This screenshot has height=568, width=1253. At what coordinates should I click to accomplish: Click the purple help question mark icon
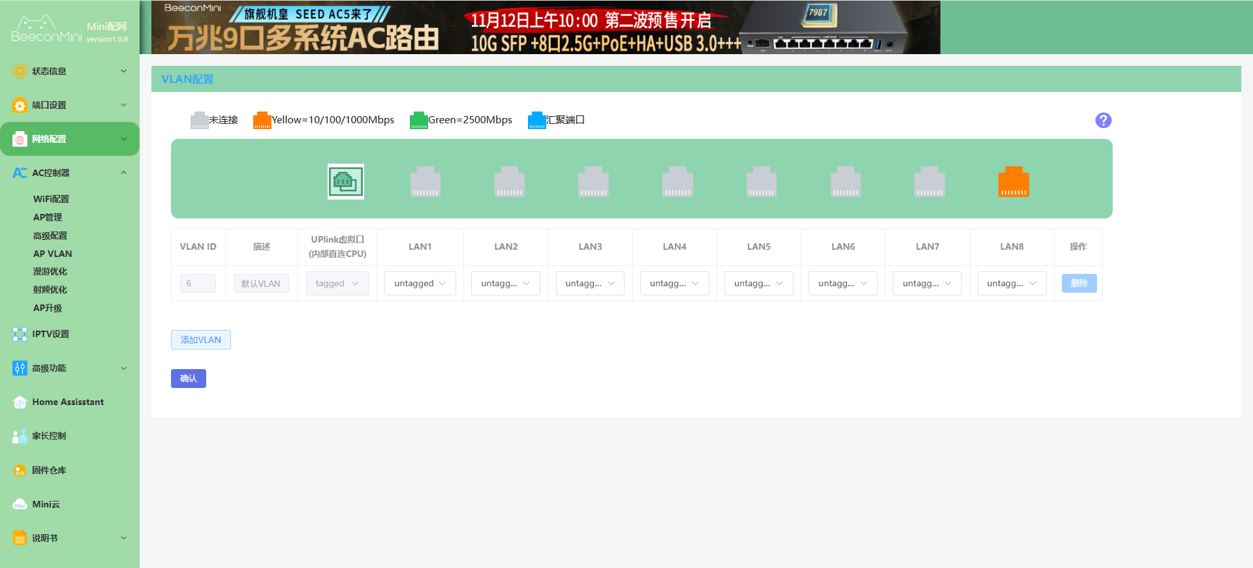(x=1103, y=120)
